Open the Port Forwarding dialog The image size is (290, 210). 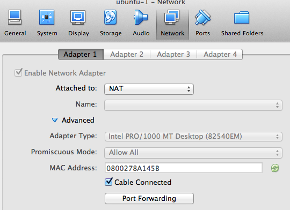pyautogui.click(x=149, y=199)
